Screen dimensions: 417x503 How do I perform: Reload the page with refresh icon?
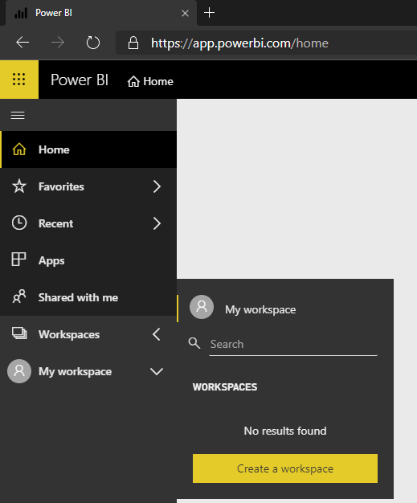(x=93, y=43)
